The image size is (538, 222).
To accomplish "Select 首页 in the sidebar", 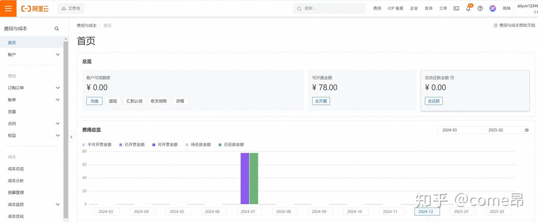I will click(32, 43).
